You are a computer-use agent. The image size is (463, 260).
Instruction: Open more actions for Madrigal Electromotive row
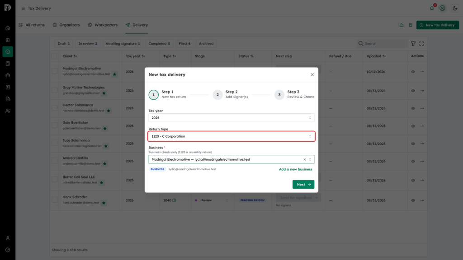pos(422,72)
